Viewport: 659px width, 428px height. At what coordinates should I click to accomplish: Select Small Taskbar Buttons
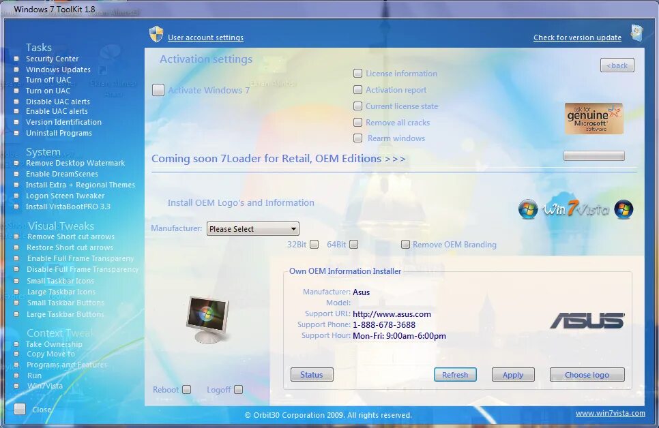(65, 303)
